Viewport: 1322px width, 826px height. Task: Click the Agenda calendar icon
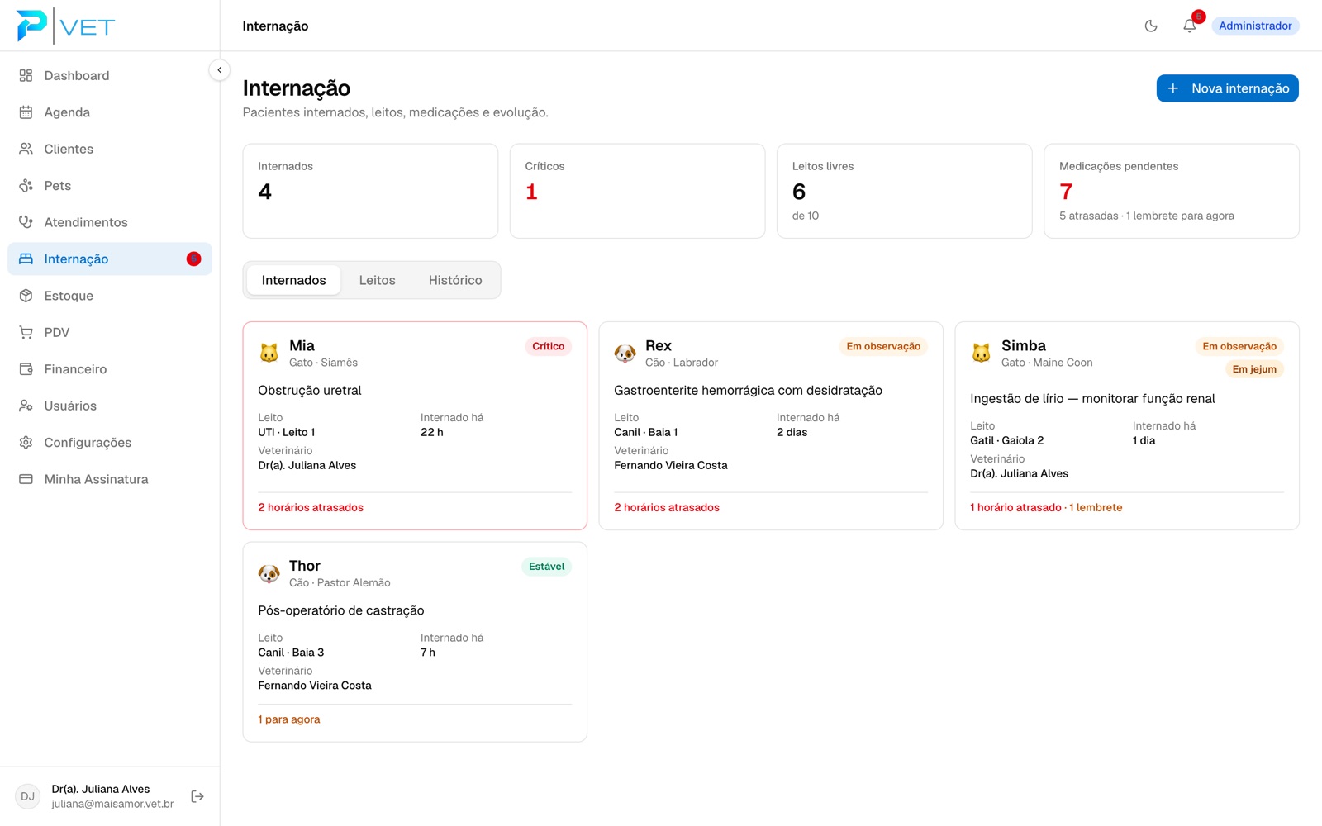point(26,112)
